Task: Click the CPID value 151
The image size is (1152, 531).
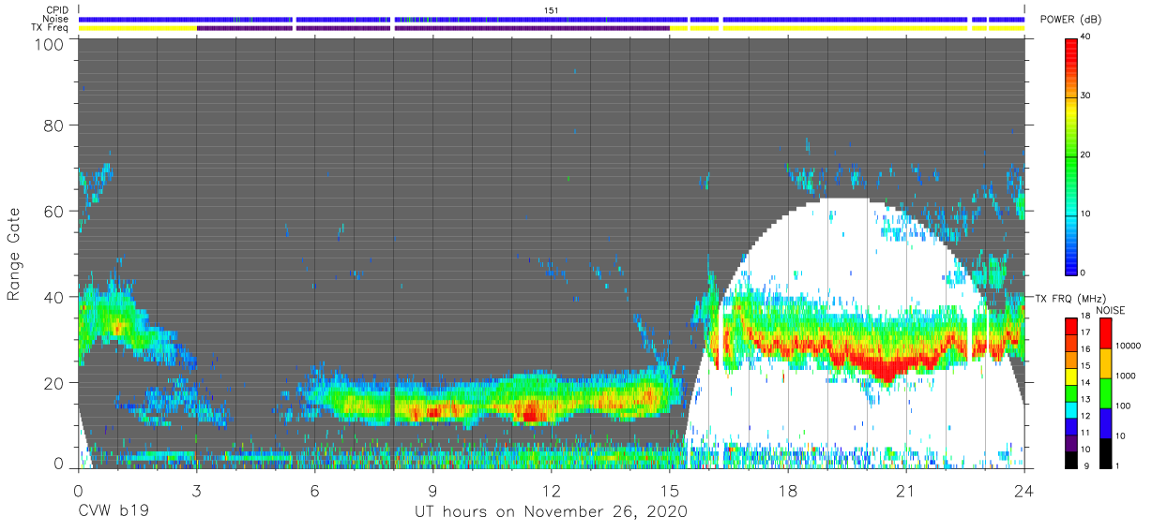Action: [552, 10]
